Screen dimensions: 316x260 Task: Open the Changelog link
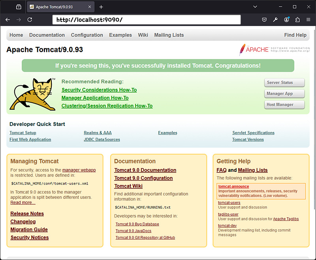(23, 222)
